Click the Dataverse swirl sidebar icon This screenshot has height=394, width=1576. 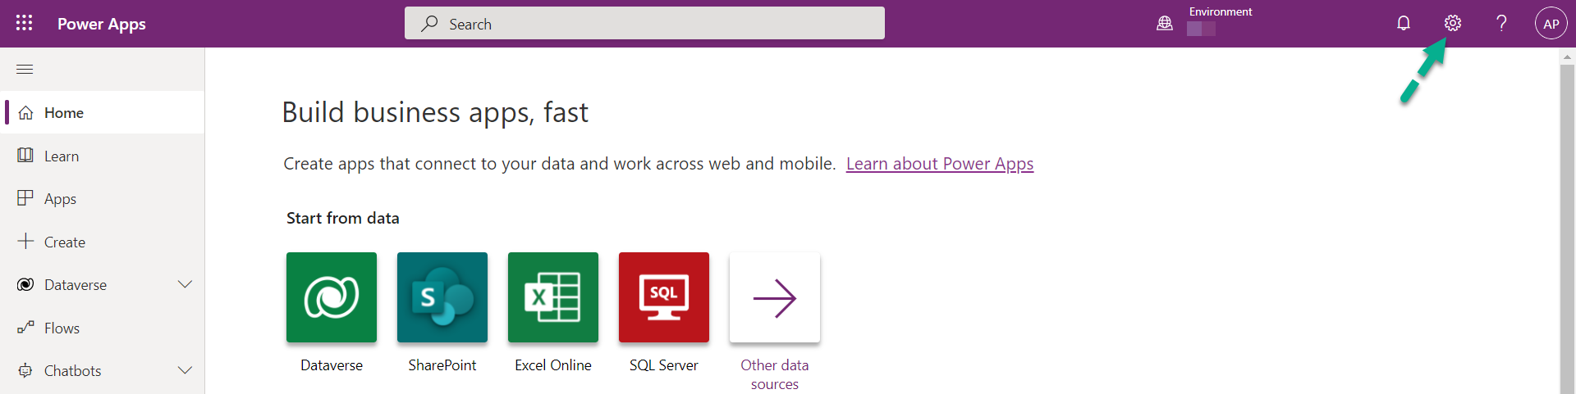click(x=25, y=284)
